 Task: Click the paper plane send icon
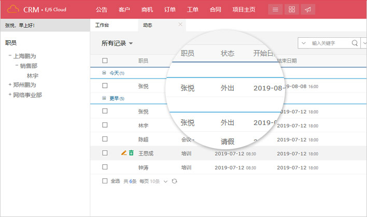[308, 9]
